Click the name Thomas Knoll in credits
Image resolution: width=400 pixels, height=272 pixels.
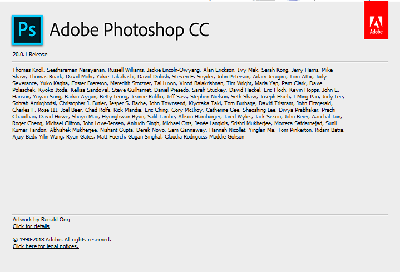[27, 70]
